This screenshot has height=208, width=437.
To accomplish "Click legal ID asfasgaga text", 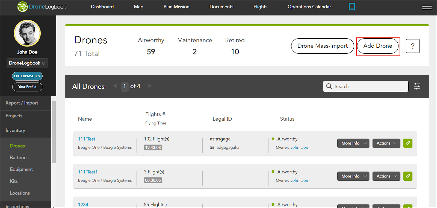I will click(220, 139).
